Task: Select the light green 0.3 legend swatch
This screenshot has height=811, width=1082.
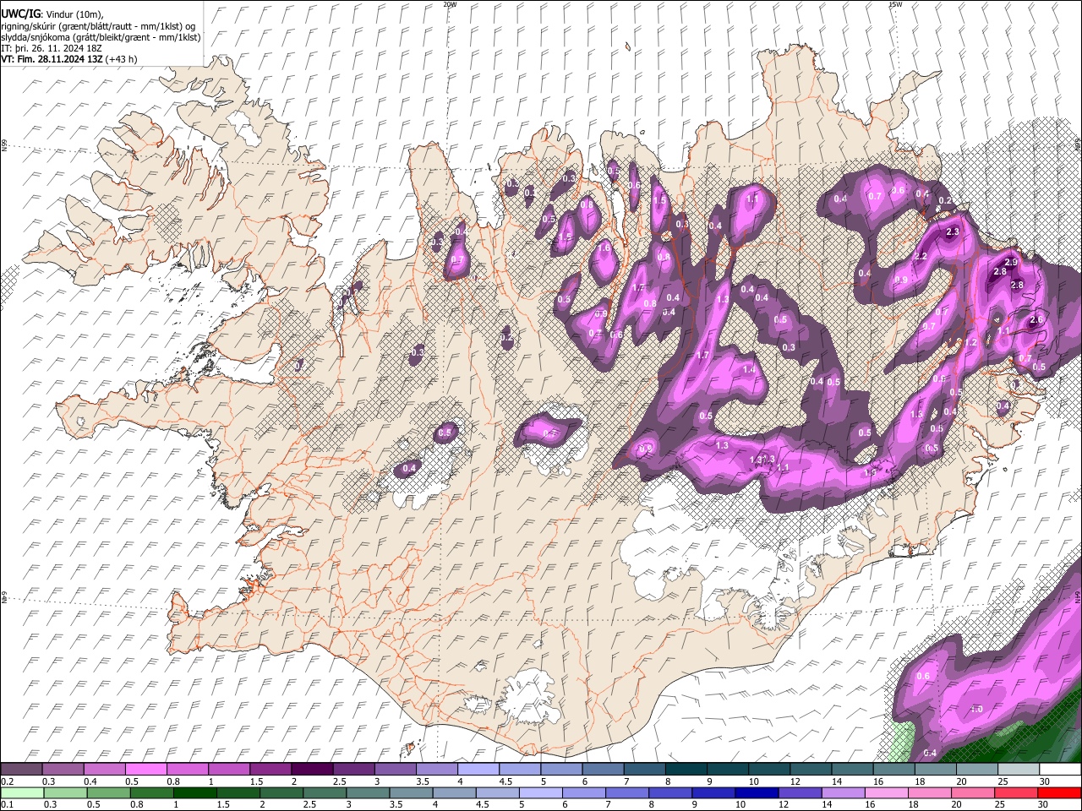Action: 64,793
